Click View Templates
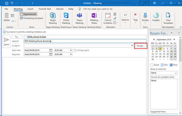The height and width of the screenshot is (116, 182). [168, 18]
